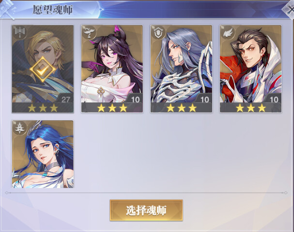This screenshot has width=294, height=232.
Task: Click the 愿望魂师 title header
Action: pos(52,10)
